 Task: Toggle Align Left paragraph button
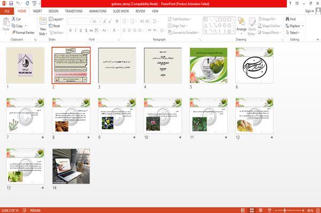coord(124,30)
